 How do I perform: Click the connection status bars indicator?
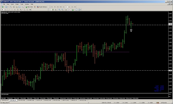coord(158,103)
